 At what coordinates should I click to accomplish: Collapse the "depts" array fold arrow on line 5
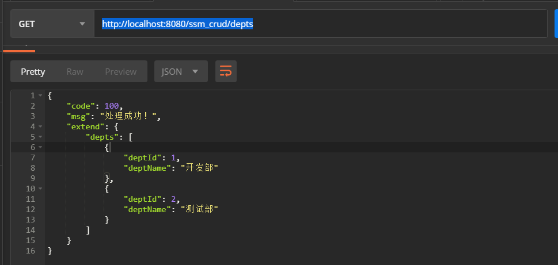(40, 137)
